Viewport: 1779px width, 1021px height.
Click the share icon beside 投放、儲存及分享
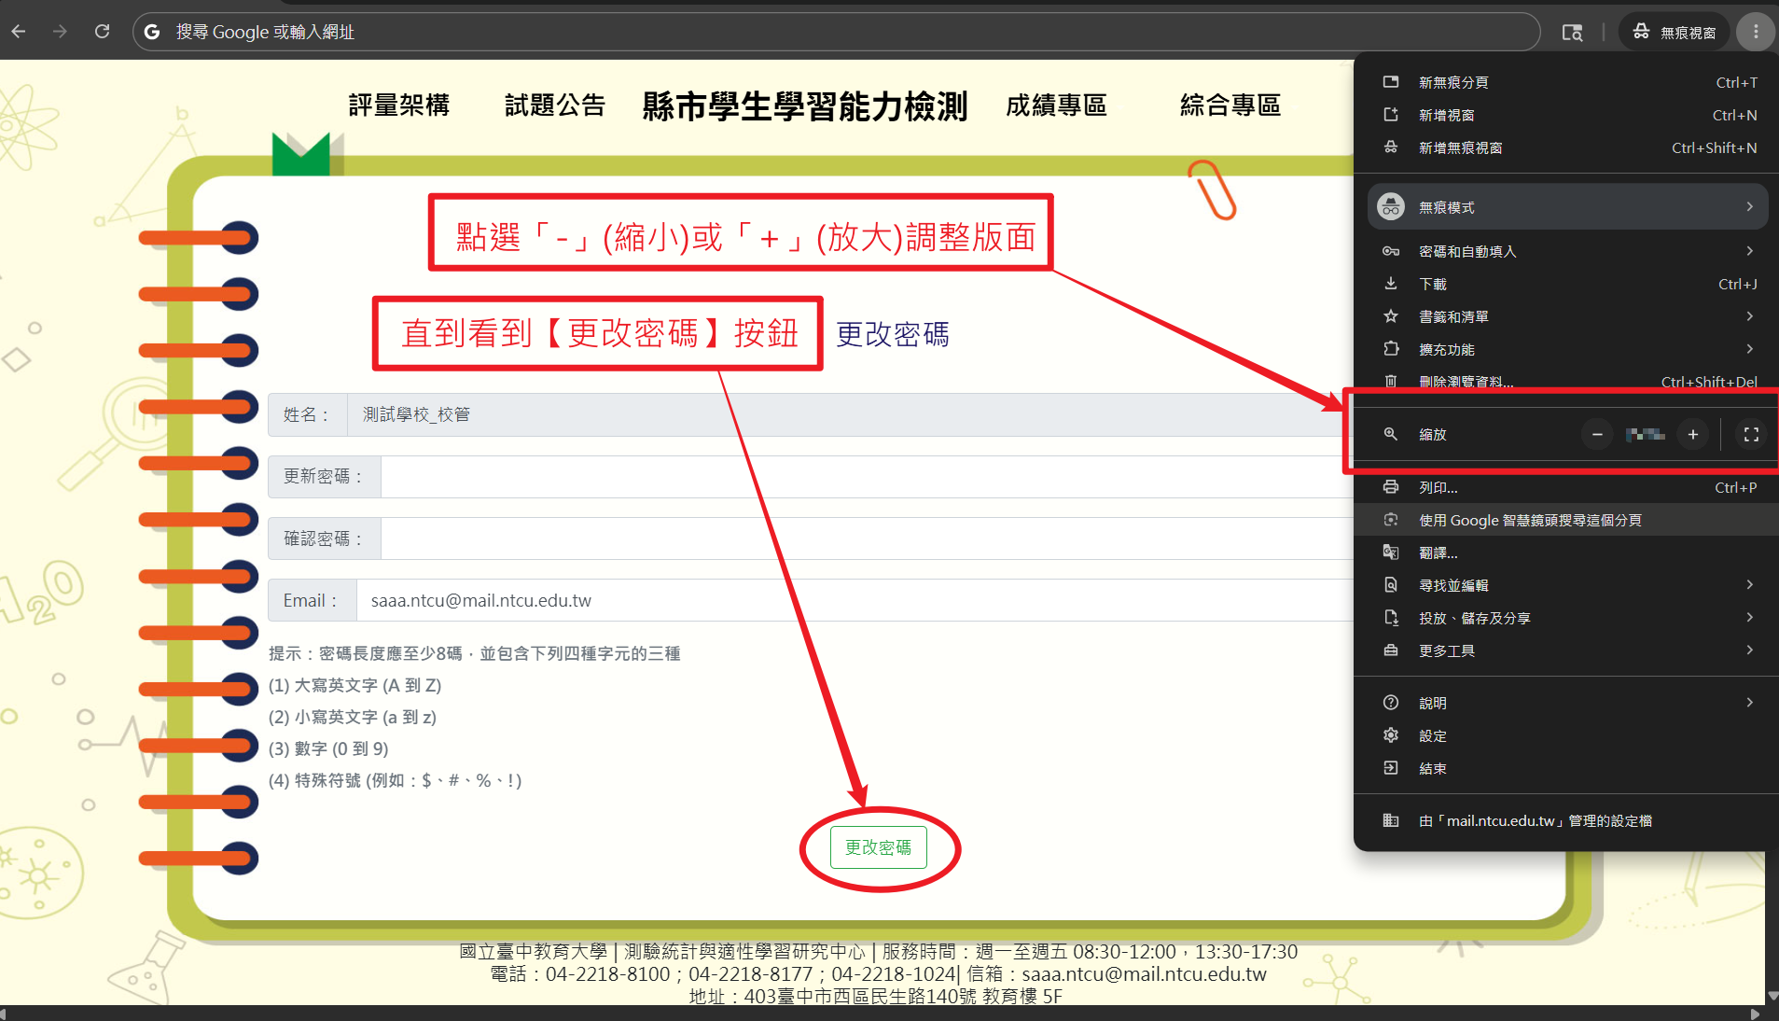tap(1391, 618)
